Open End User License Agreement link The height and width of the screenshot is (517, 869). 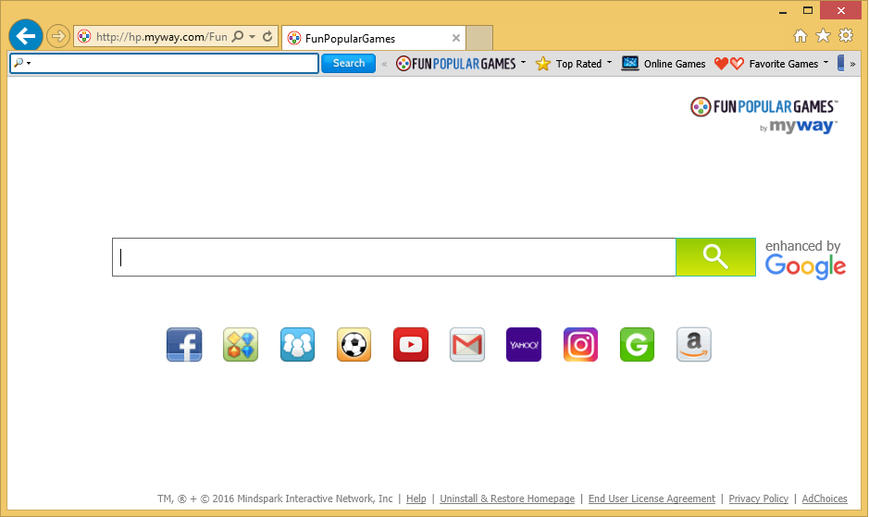[652, 499]
